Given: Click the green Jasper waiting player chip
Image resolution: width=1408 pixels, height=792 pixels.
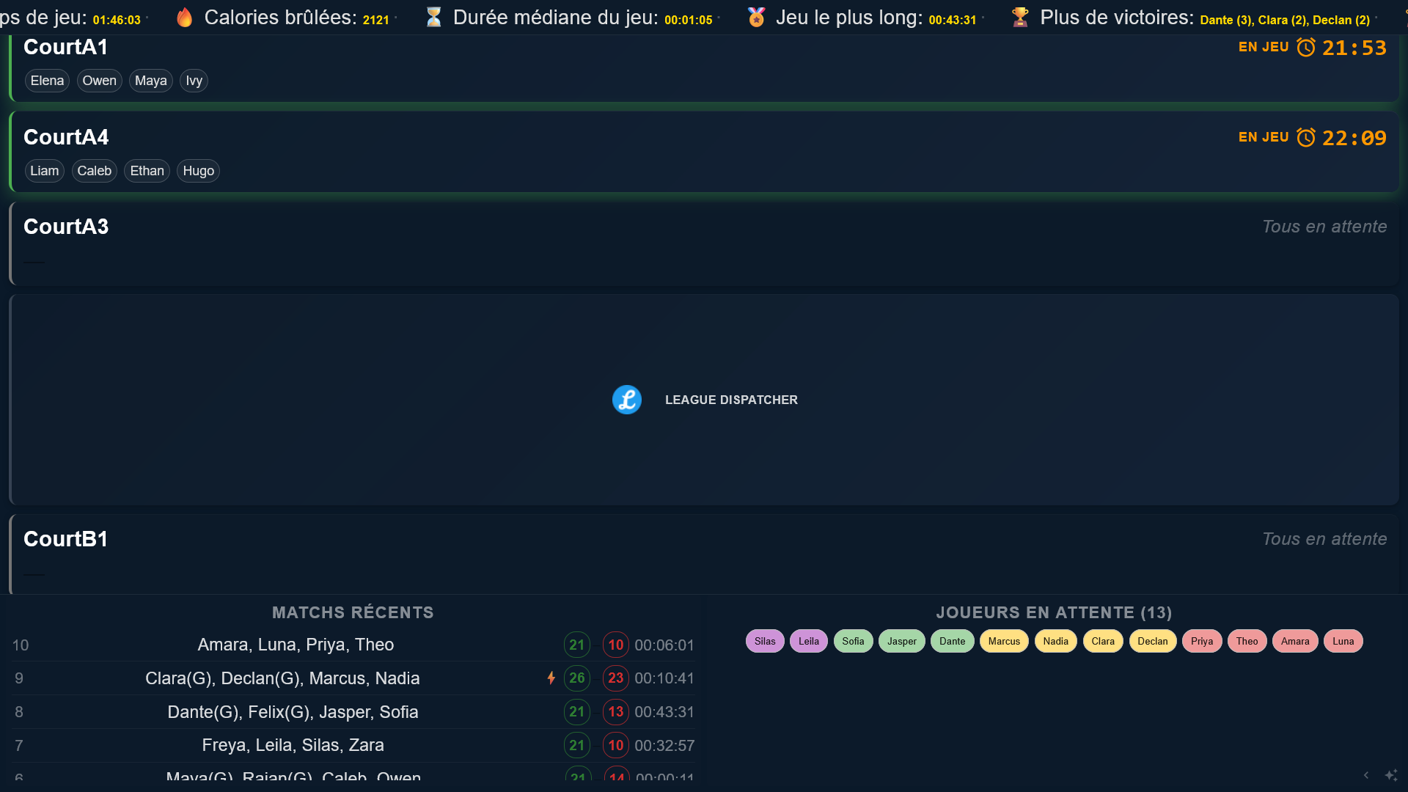Looking at the screenshot, I should point(901,641).
